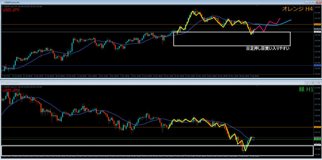Click the orange 155.972 price label on the H4 chart

point(317,24)
